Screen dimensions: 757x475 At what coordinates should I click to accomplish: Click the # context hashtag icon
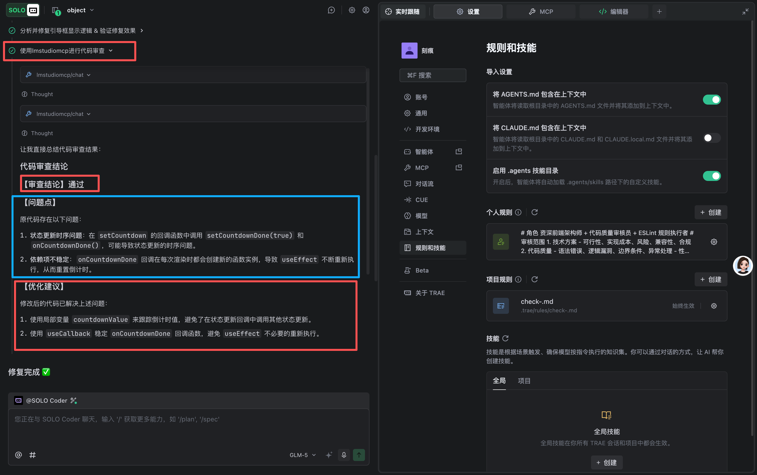(x=33, y=455)
